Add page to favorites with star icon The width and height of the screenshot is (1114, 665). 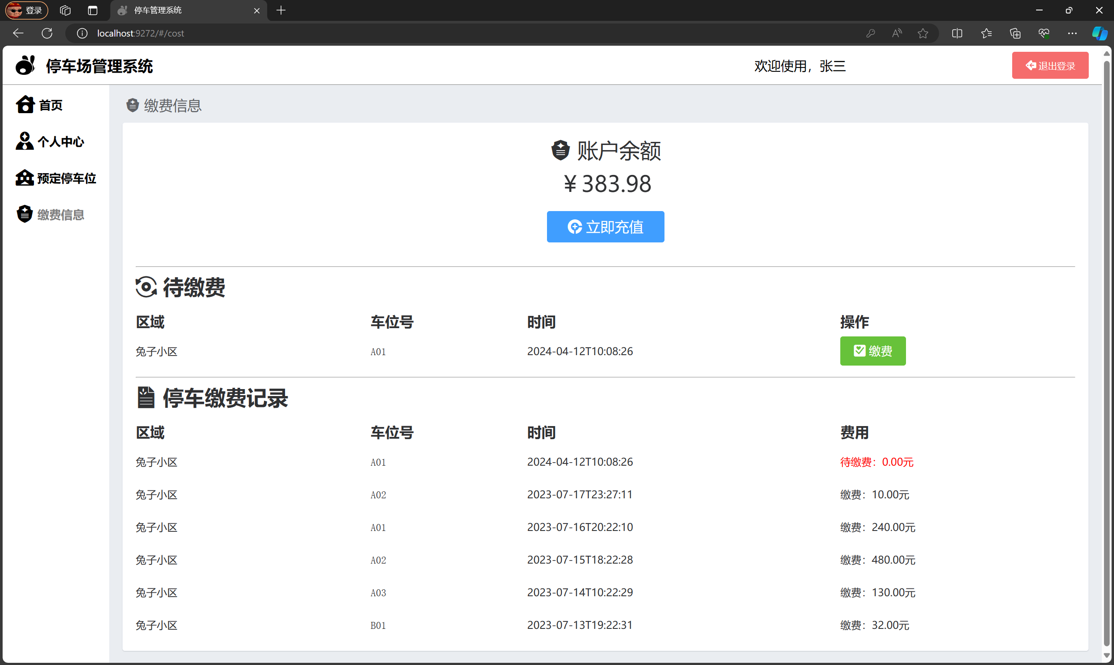923,33
